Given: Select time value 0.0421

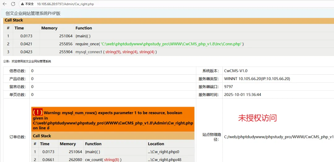Looking at the screenshot, I should 26,44.
